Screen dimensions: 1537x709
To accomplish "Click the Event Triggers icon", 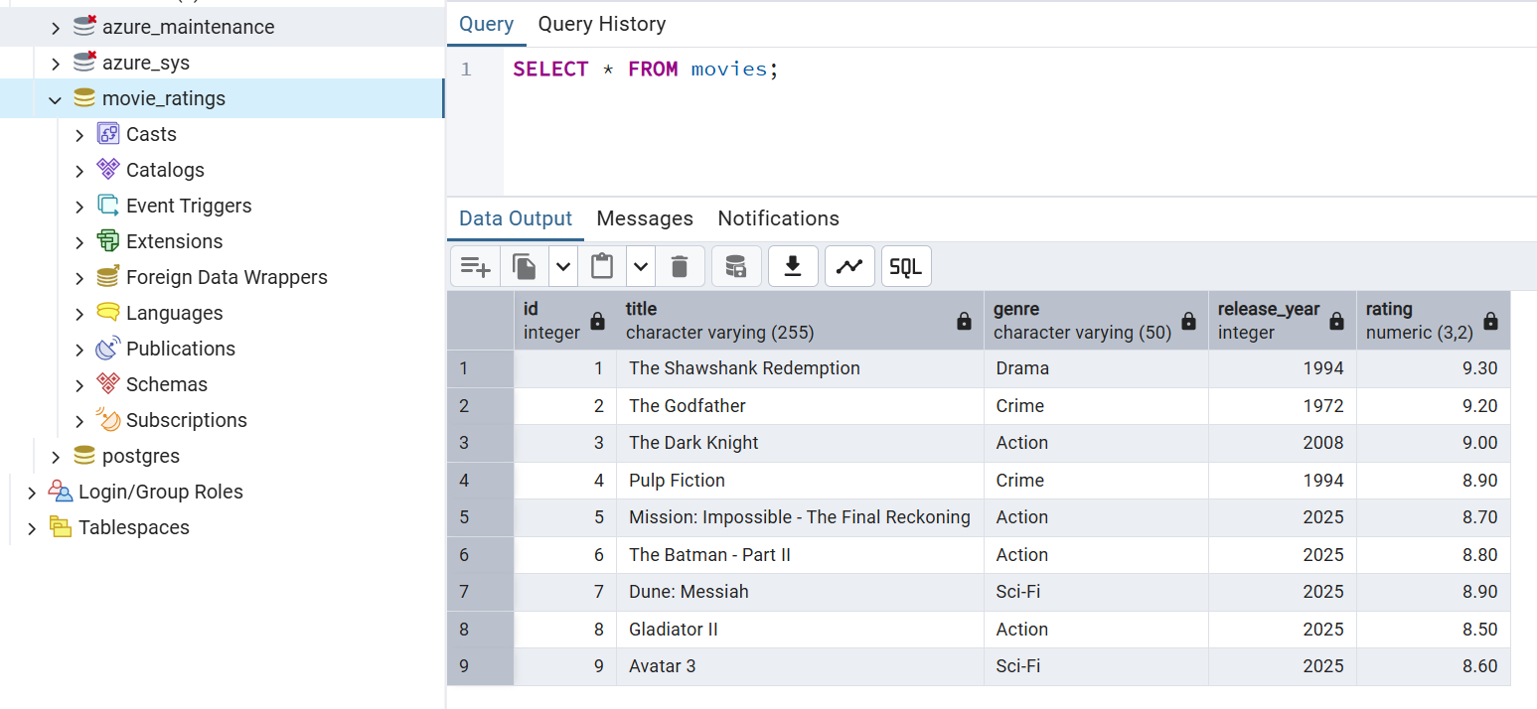I will (x=106, y=205).
